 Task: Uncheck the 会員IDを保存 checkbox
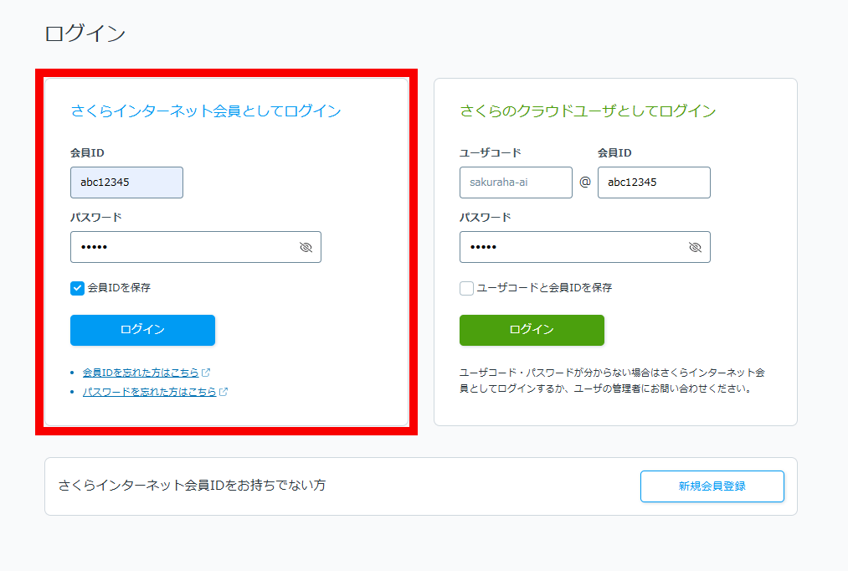tap(77, 288)
